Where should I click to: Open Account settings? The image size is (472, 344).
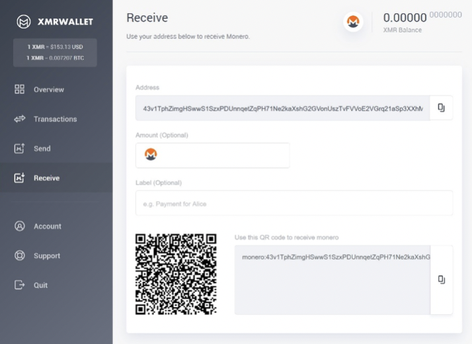click(x=48, y=226)
